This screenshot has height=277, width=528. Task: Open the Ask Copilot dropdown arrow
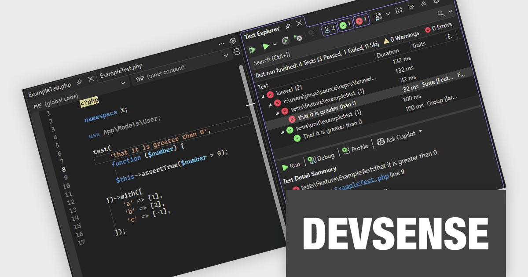(x=421, y=131)
